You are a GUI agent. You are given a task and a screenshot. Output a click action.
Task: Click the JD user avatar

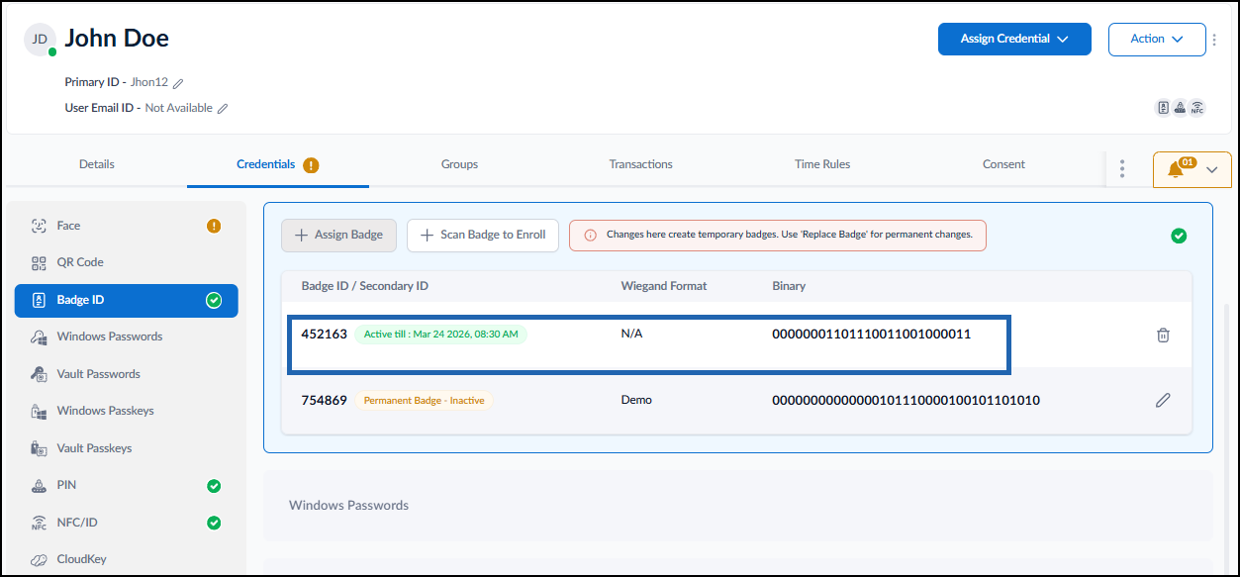tap(40, 39)
